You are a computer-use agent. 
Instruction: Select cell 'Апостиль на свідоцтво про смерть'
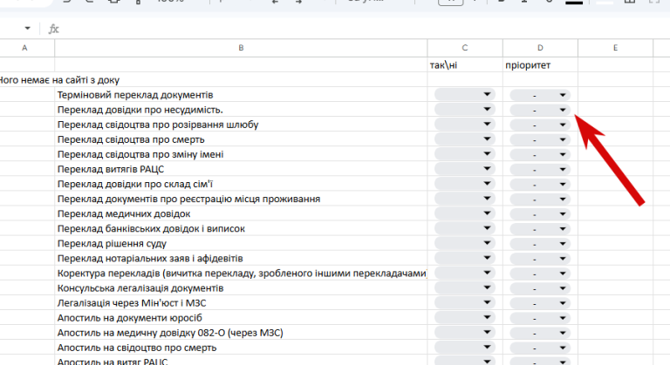click(241, 347)
